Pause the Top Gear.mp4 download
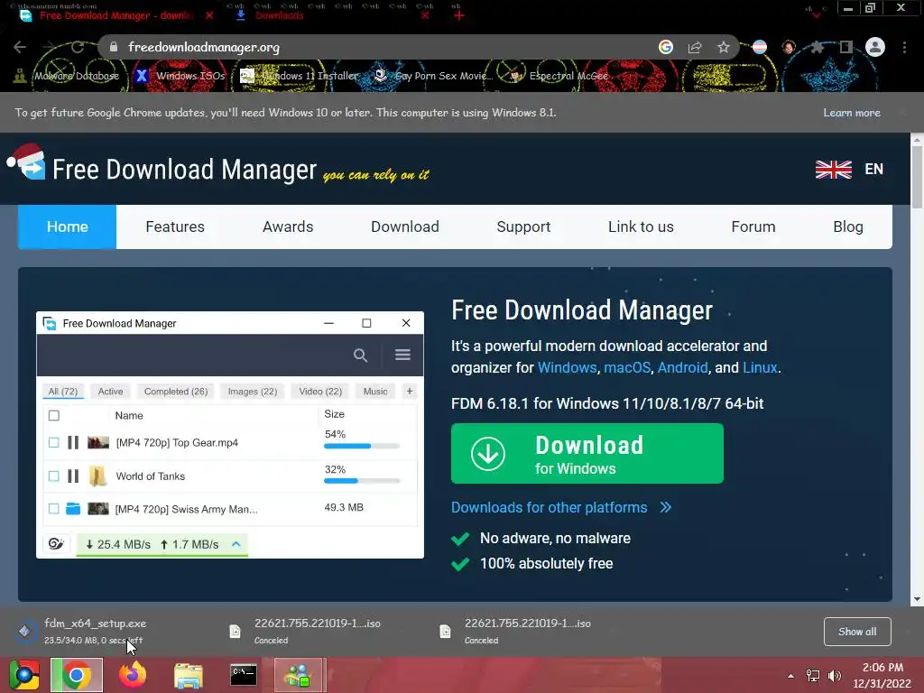The image size is (924, 693). [73, 442]
